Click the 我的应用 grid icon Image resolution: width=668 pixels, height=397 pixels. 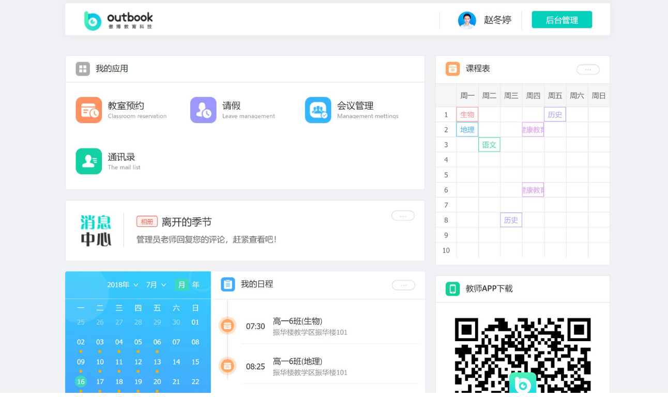[x=83, y=69]
